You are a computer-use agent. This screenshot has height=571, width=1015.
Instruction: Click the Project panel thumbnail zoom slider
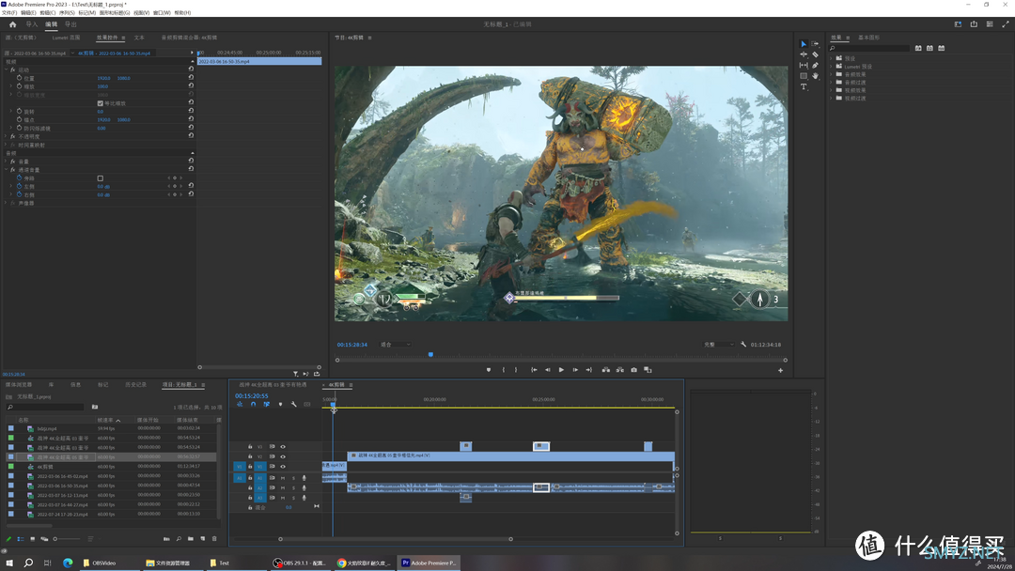[x=68, y=539]
